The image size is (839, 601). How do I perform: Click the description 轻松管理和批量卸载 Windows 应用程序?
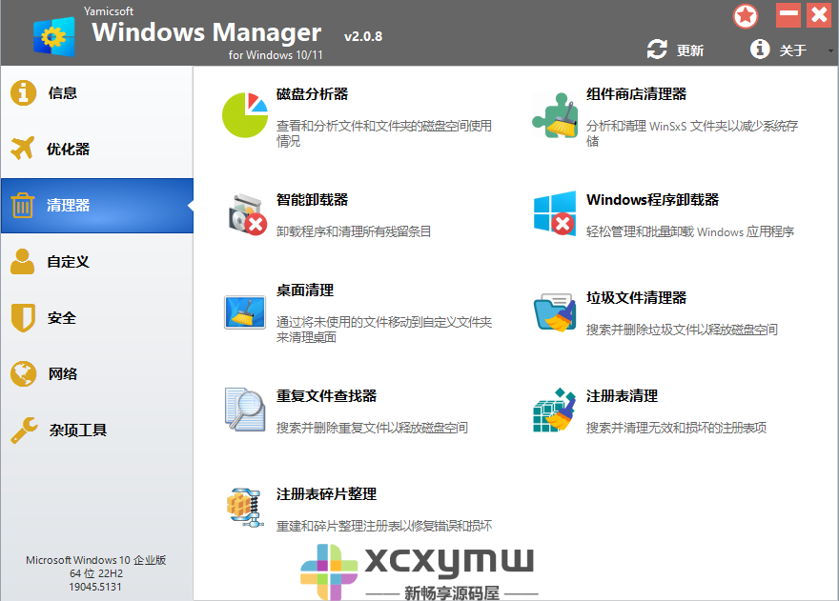(x=690, y=231)
